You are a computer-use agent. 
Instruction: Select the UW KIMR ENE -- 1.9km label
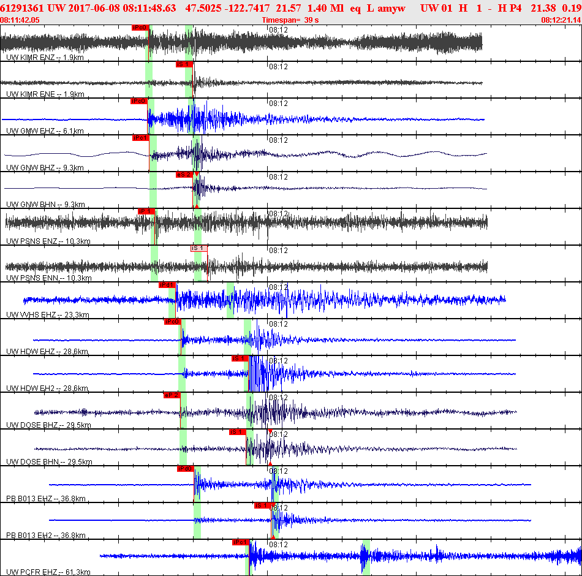click(45, 94)
